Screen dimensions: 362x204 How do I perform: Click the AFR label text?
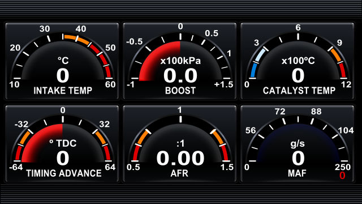179,173
